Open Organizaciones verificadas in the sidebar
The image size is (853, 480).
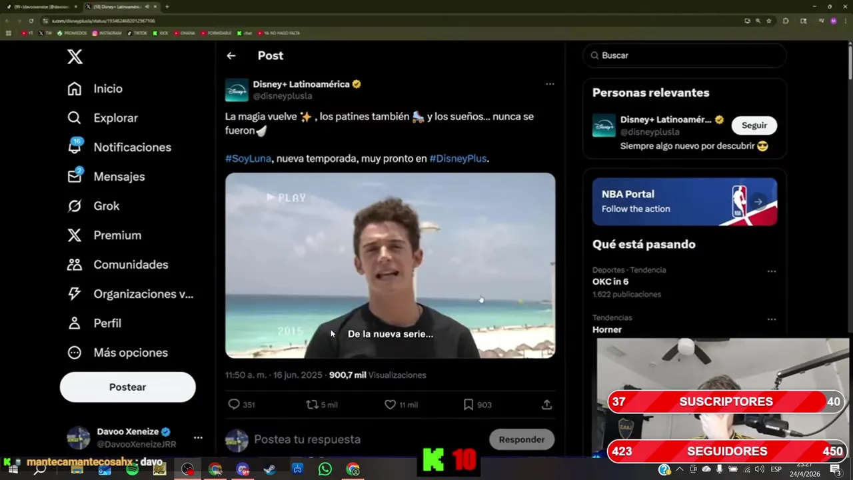(130, 294)
